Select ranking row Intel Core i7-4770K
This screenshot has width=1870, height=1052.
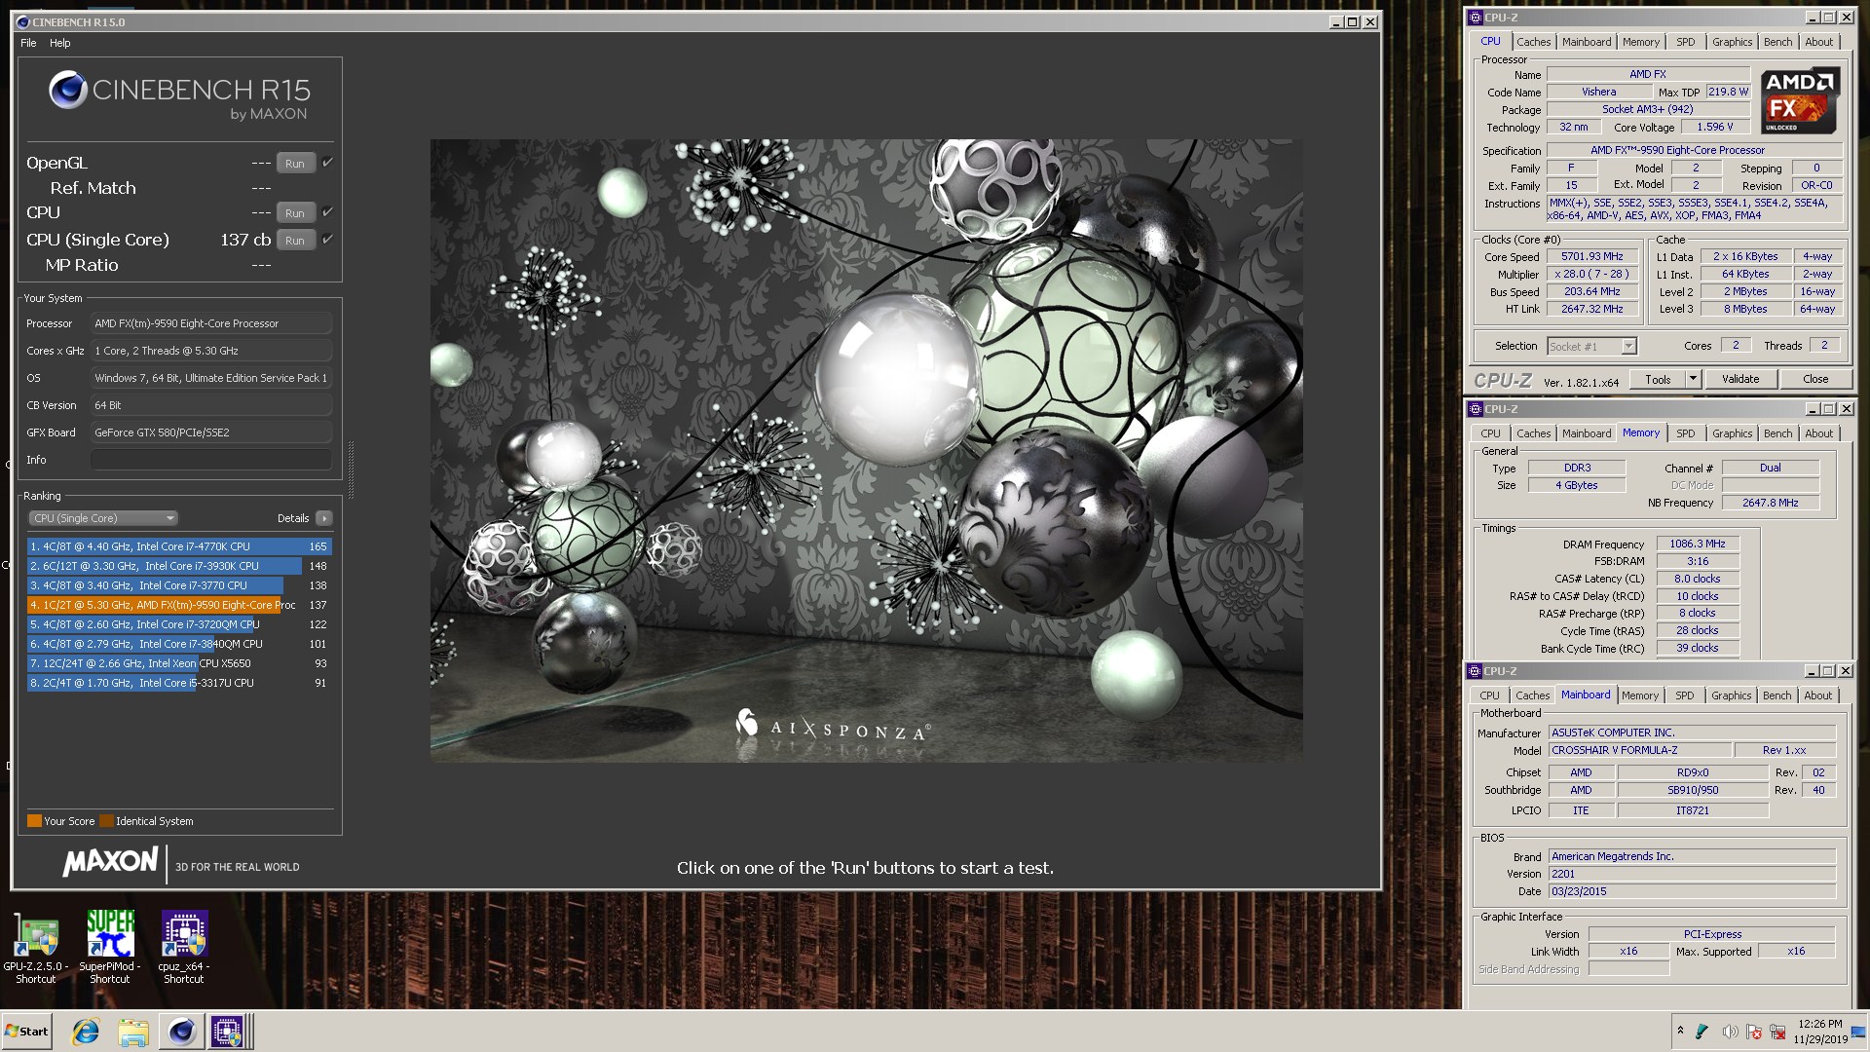coord(179,546)
